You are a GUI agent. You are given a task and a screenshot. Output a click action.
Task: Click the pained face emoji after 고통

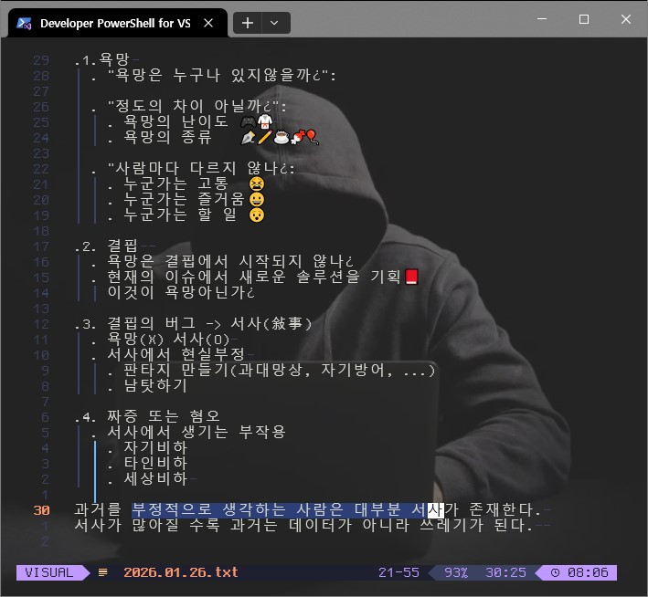pyautogui.click(x=257, y=183)
